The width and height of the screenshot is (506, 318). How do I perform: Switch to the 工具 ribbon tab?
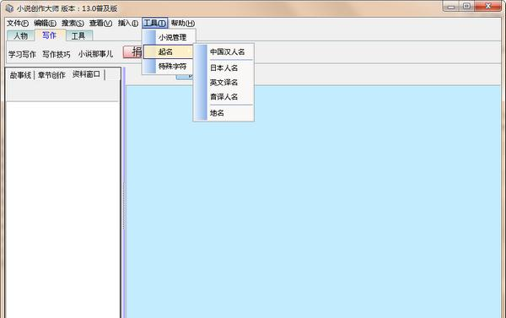tap(78, 35)
